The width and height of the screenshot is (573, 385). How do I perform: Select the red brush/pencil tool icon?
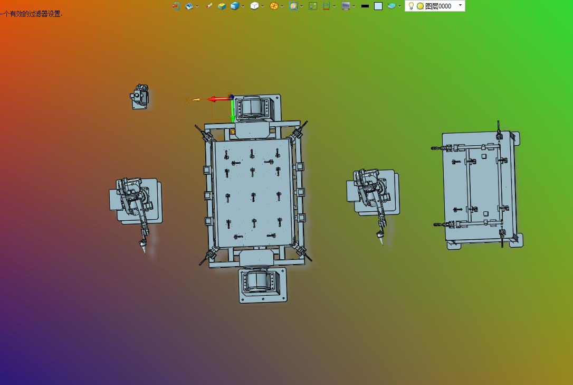tap(209, 6)
